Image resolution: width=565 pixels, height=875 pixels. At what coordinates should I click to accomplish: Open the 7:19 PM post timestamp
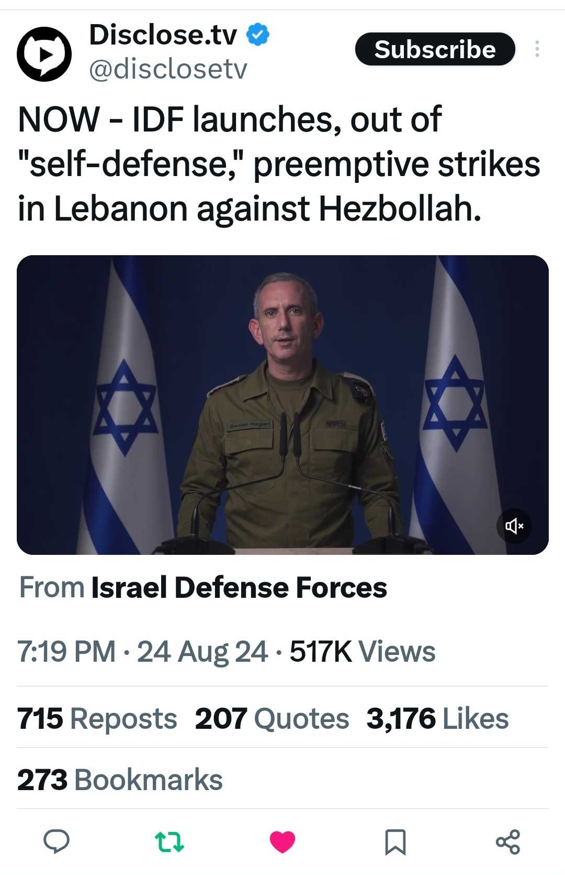point(66,652)
